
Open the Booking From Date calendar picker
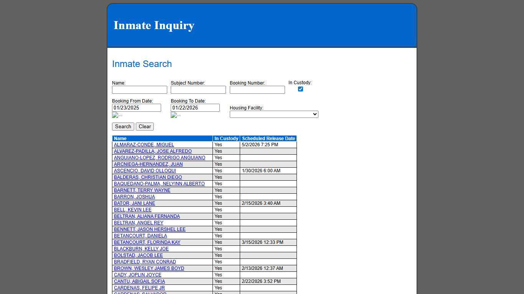click(116, 115)
